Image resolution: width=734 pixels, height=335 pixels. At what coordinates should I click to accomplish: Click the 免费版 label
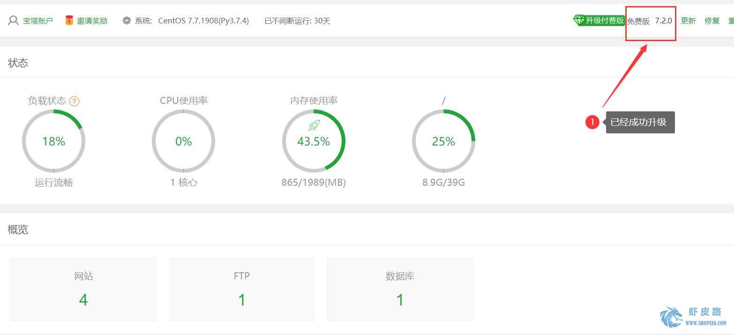[x=638, y=21]
